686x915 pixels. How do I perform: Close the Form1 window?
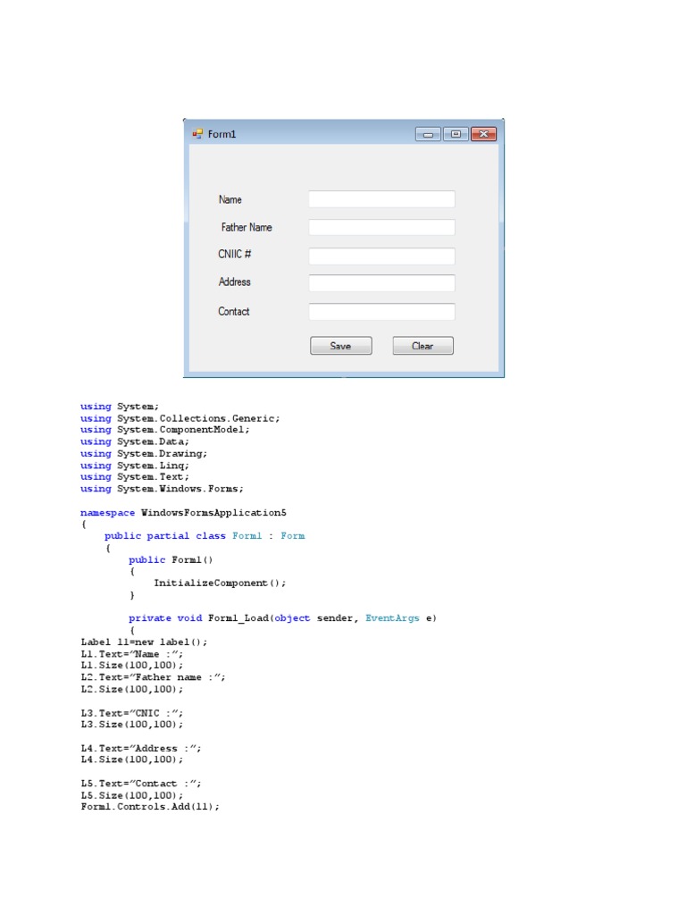[x=483, y=134]
